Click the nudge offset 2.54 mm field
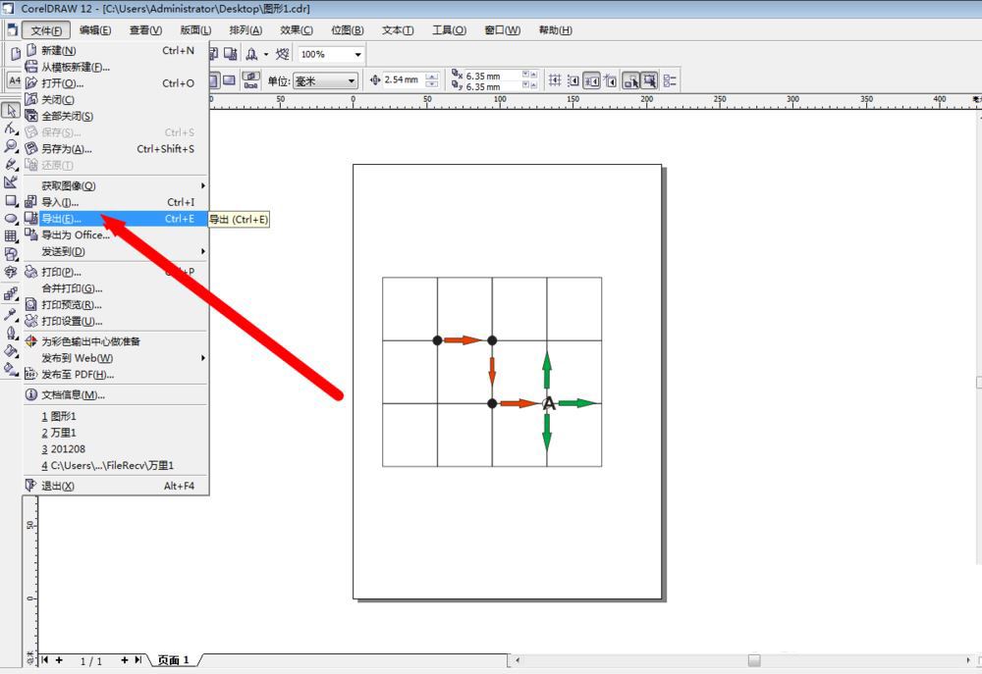 coord(402,80)
